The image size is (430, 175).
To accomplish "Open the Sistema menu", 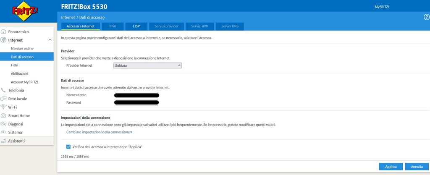I will pyautogui.click(x=15, y=132).
